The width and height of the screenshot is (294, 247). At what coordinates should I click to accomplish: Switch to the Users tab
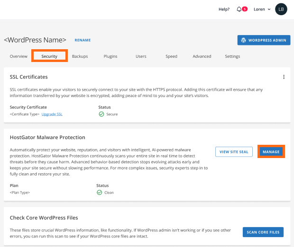pyautogui.click(x=141, y=56)
